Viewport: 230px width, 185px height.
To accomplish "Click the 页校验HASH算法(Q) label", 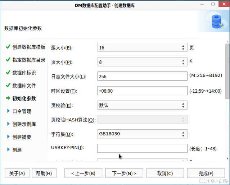I will tap(73, 120).
